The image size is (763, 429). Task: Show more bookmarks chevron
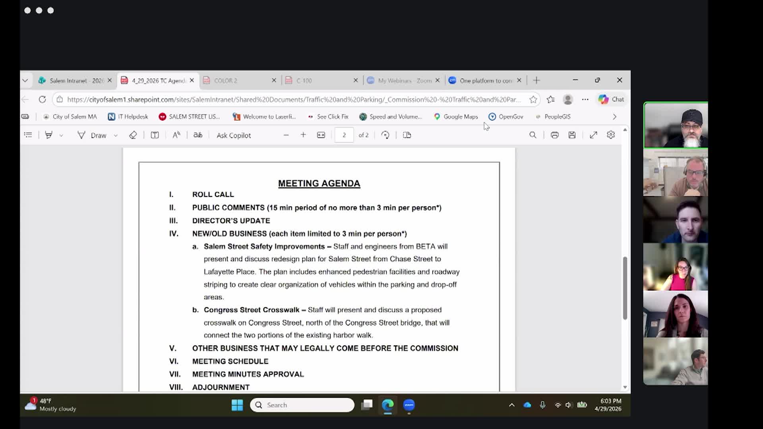tap(614, 117)
